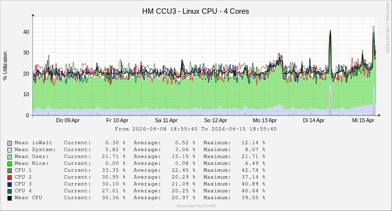Click the gray Mean ioWait legend swatch
The width and height of the screenshot is (392, 211).
pyautogui.click(x=10, y=143)
